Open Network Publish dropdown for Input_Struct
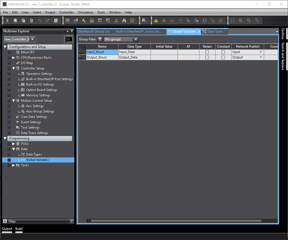This screenshot has width=288, height=240. (x=261, y=52)
